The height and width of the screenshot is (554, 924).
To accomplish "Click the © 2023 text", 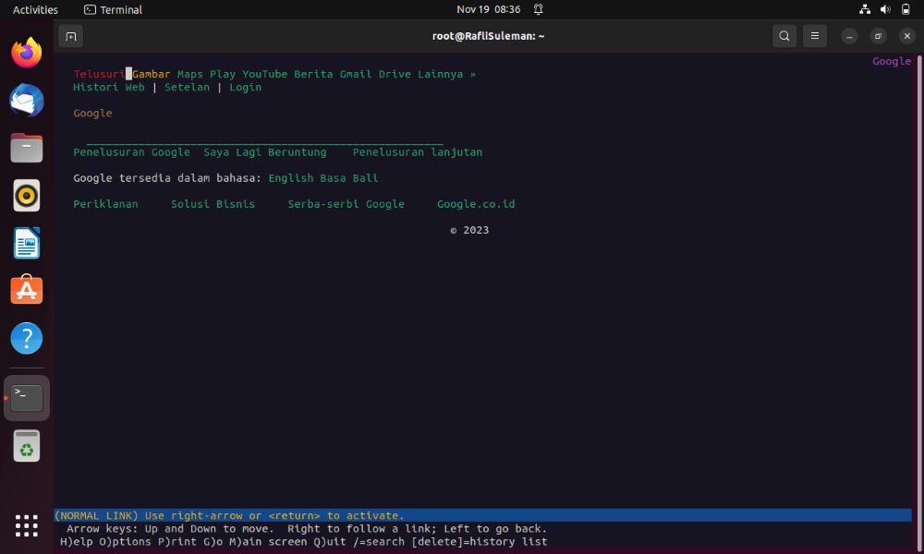I will tap(469, 230).
